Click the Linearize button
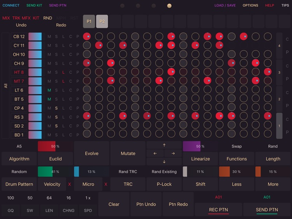 click(201, 159)
